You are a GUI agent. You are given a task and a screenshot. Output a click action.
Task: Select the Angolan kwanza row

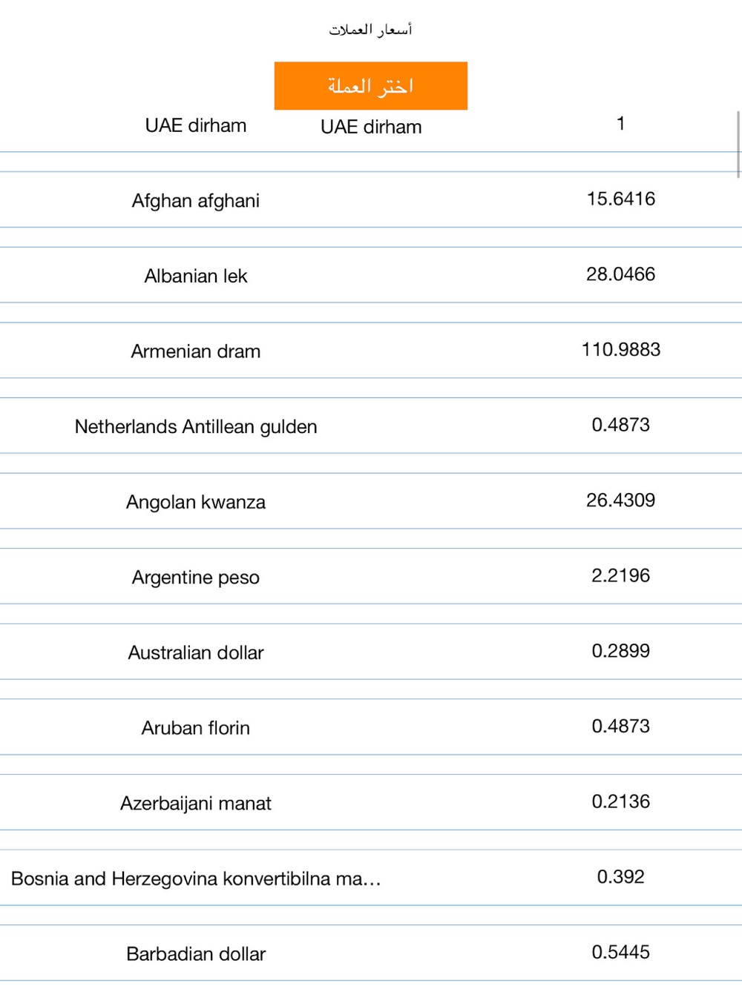196,502
